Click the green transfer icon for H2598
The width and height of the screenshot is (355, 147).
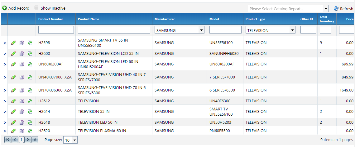30,42
